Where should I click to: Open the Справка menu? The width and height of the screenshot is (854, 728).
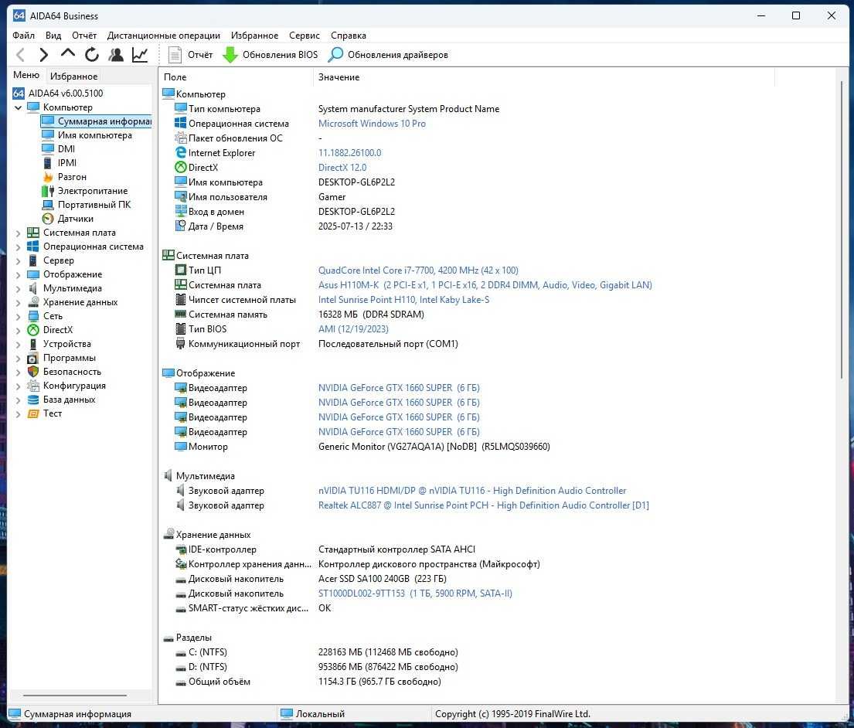coord(349,36)
